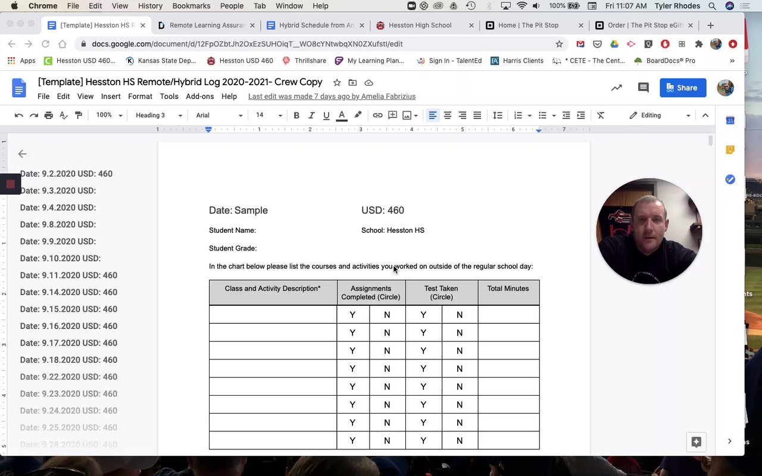
Task: Open Google Calendar side panel icon
Action: [730, 121]
